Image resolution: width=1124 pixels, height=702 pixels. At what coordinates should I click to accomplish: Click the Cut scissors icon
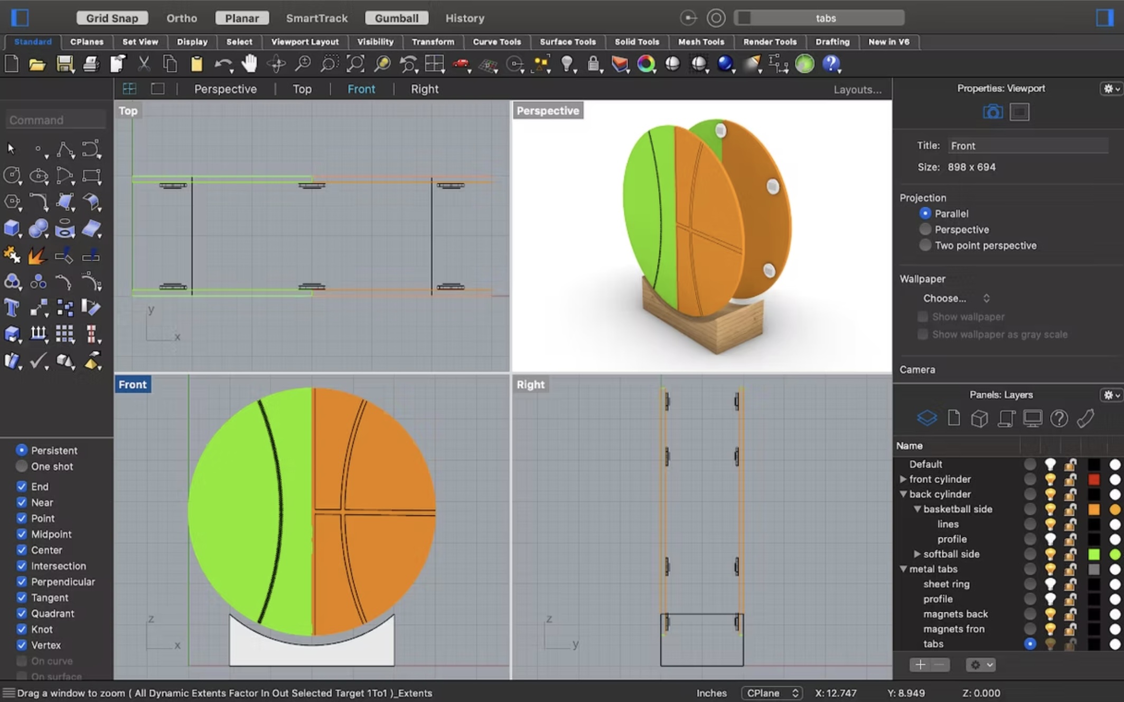[x=144, y=64]
